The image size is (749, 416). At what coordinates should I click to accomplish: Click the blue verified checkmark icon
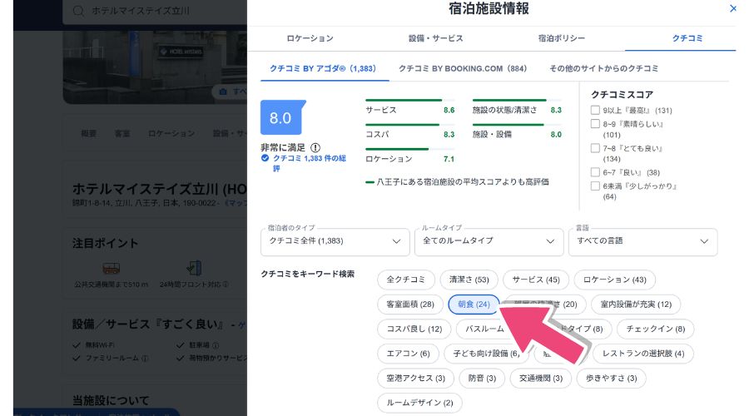(x=265, y=157)
